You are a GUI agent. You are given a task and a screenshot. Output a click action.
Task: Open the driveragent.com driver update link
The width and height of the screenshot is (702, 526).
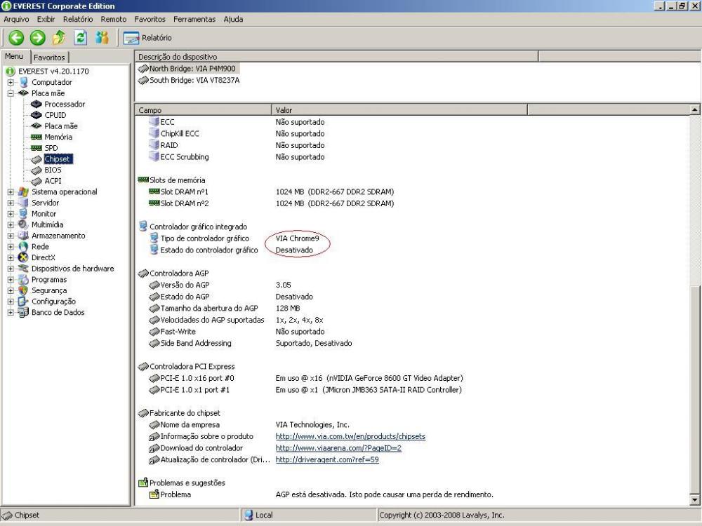327,460
